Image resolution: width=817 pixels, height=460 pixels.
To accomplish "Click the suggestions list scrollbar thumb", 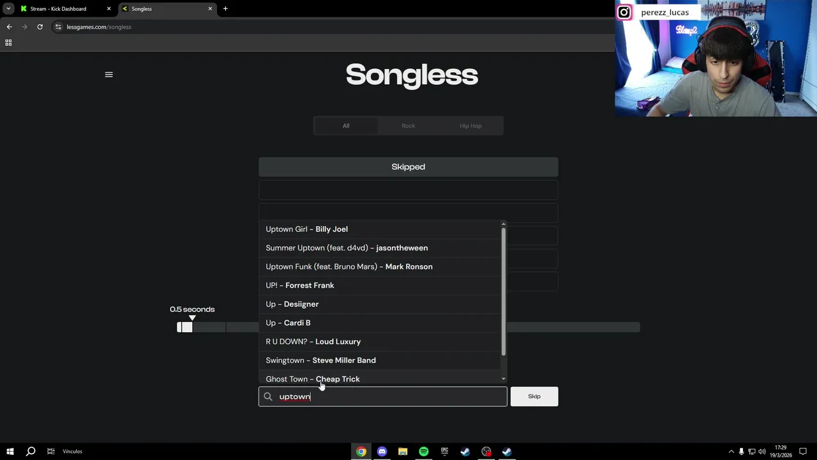I will pyautogui.click(x=504, y=291).
